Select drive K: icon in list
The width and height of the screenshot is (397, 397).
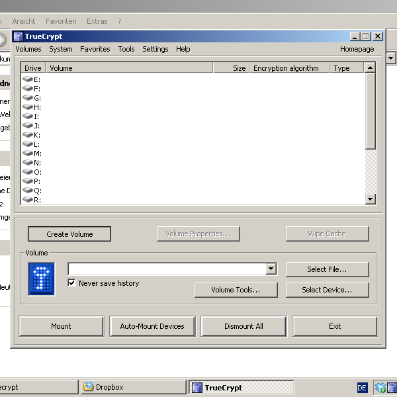28,135
